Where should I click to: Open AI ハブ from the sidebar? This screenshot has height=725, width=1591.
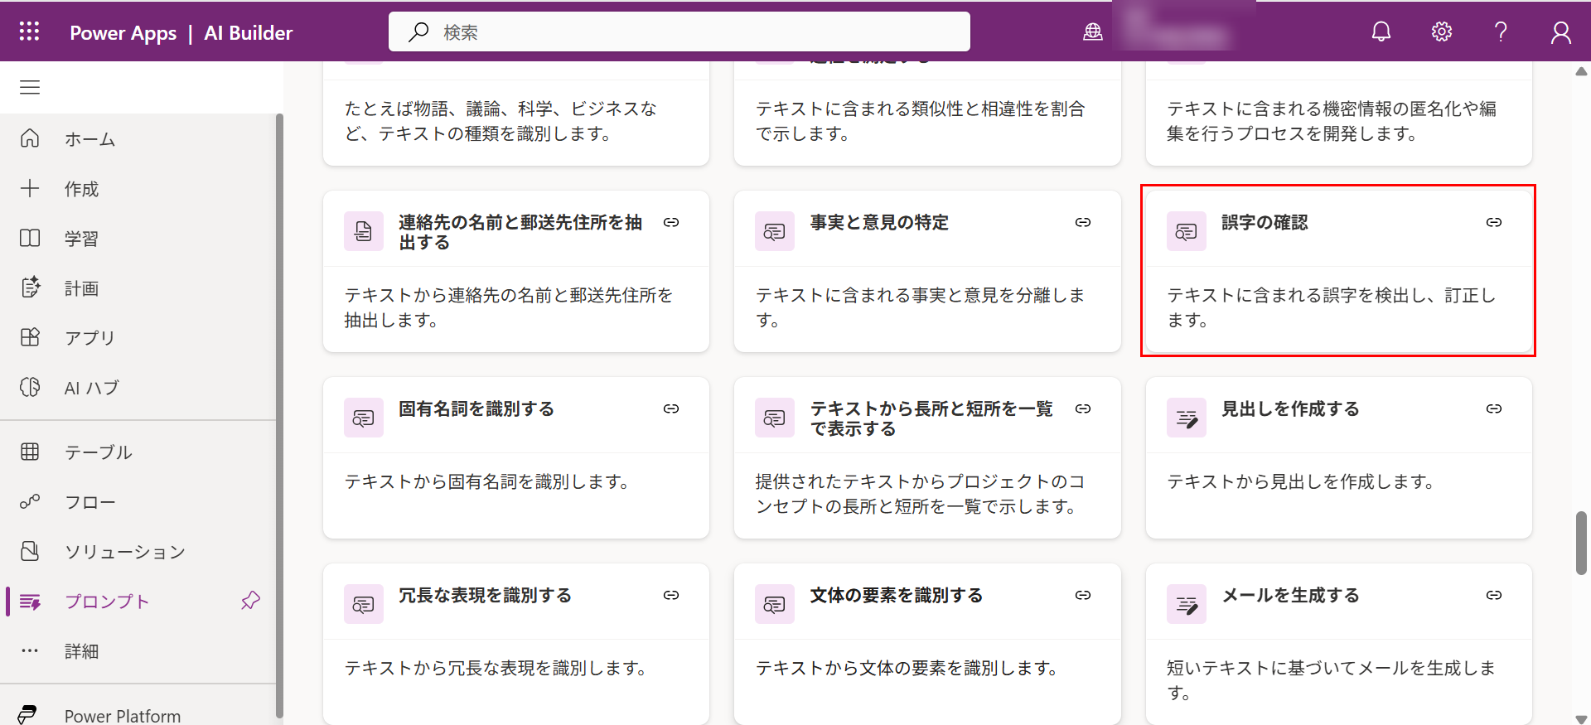[x=91, y=388]
